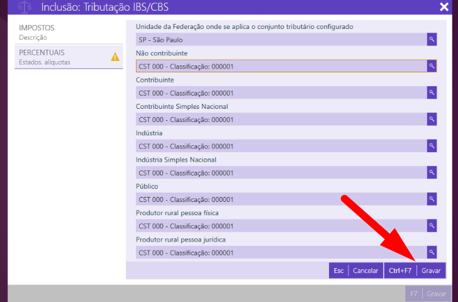Click search icon for Produtor rural pessoa jurídica
Image resolution: width=458 pixels, height=302 pixels.
coord(432,252)
